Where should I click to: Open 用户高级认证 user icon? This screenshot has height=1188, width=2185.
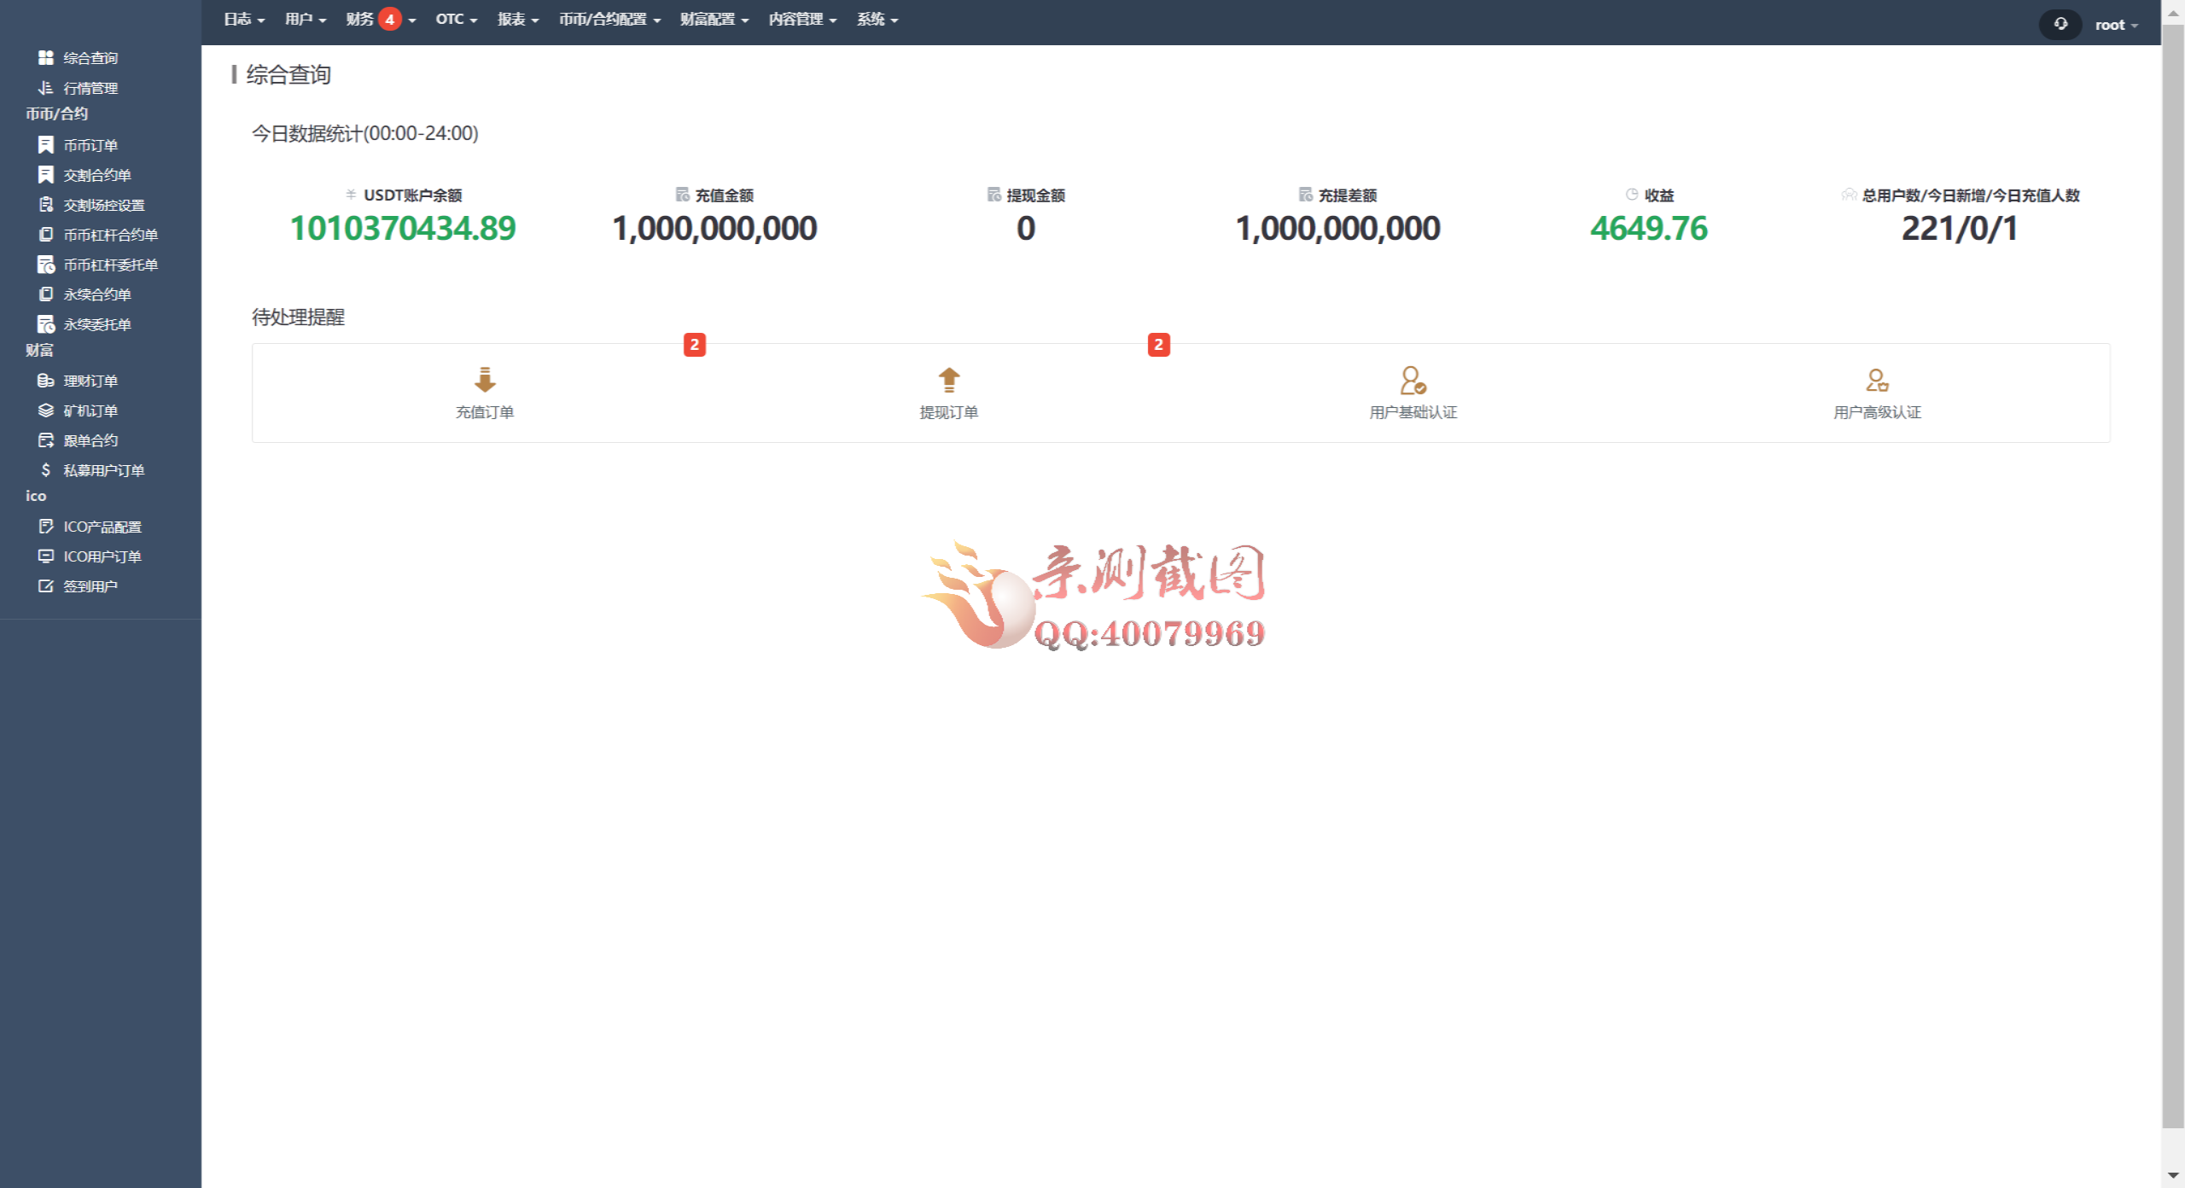1877,380
